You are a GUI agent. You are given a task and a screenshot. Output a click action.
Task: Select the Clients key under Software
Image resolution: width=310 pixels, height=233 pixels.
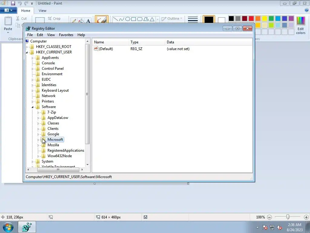pyautogui.click(x=53, y=129)
